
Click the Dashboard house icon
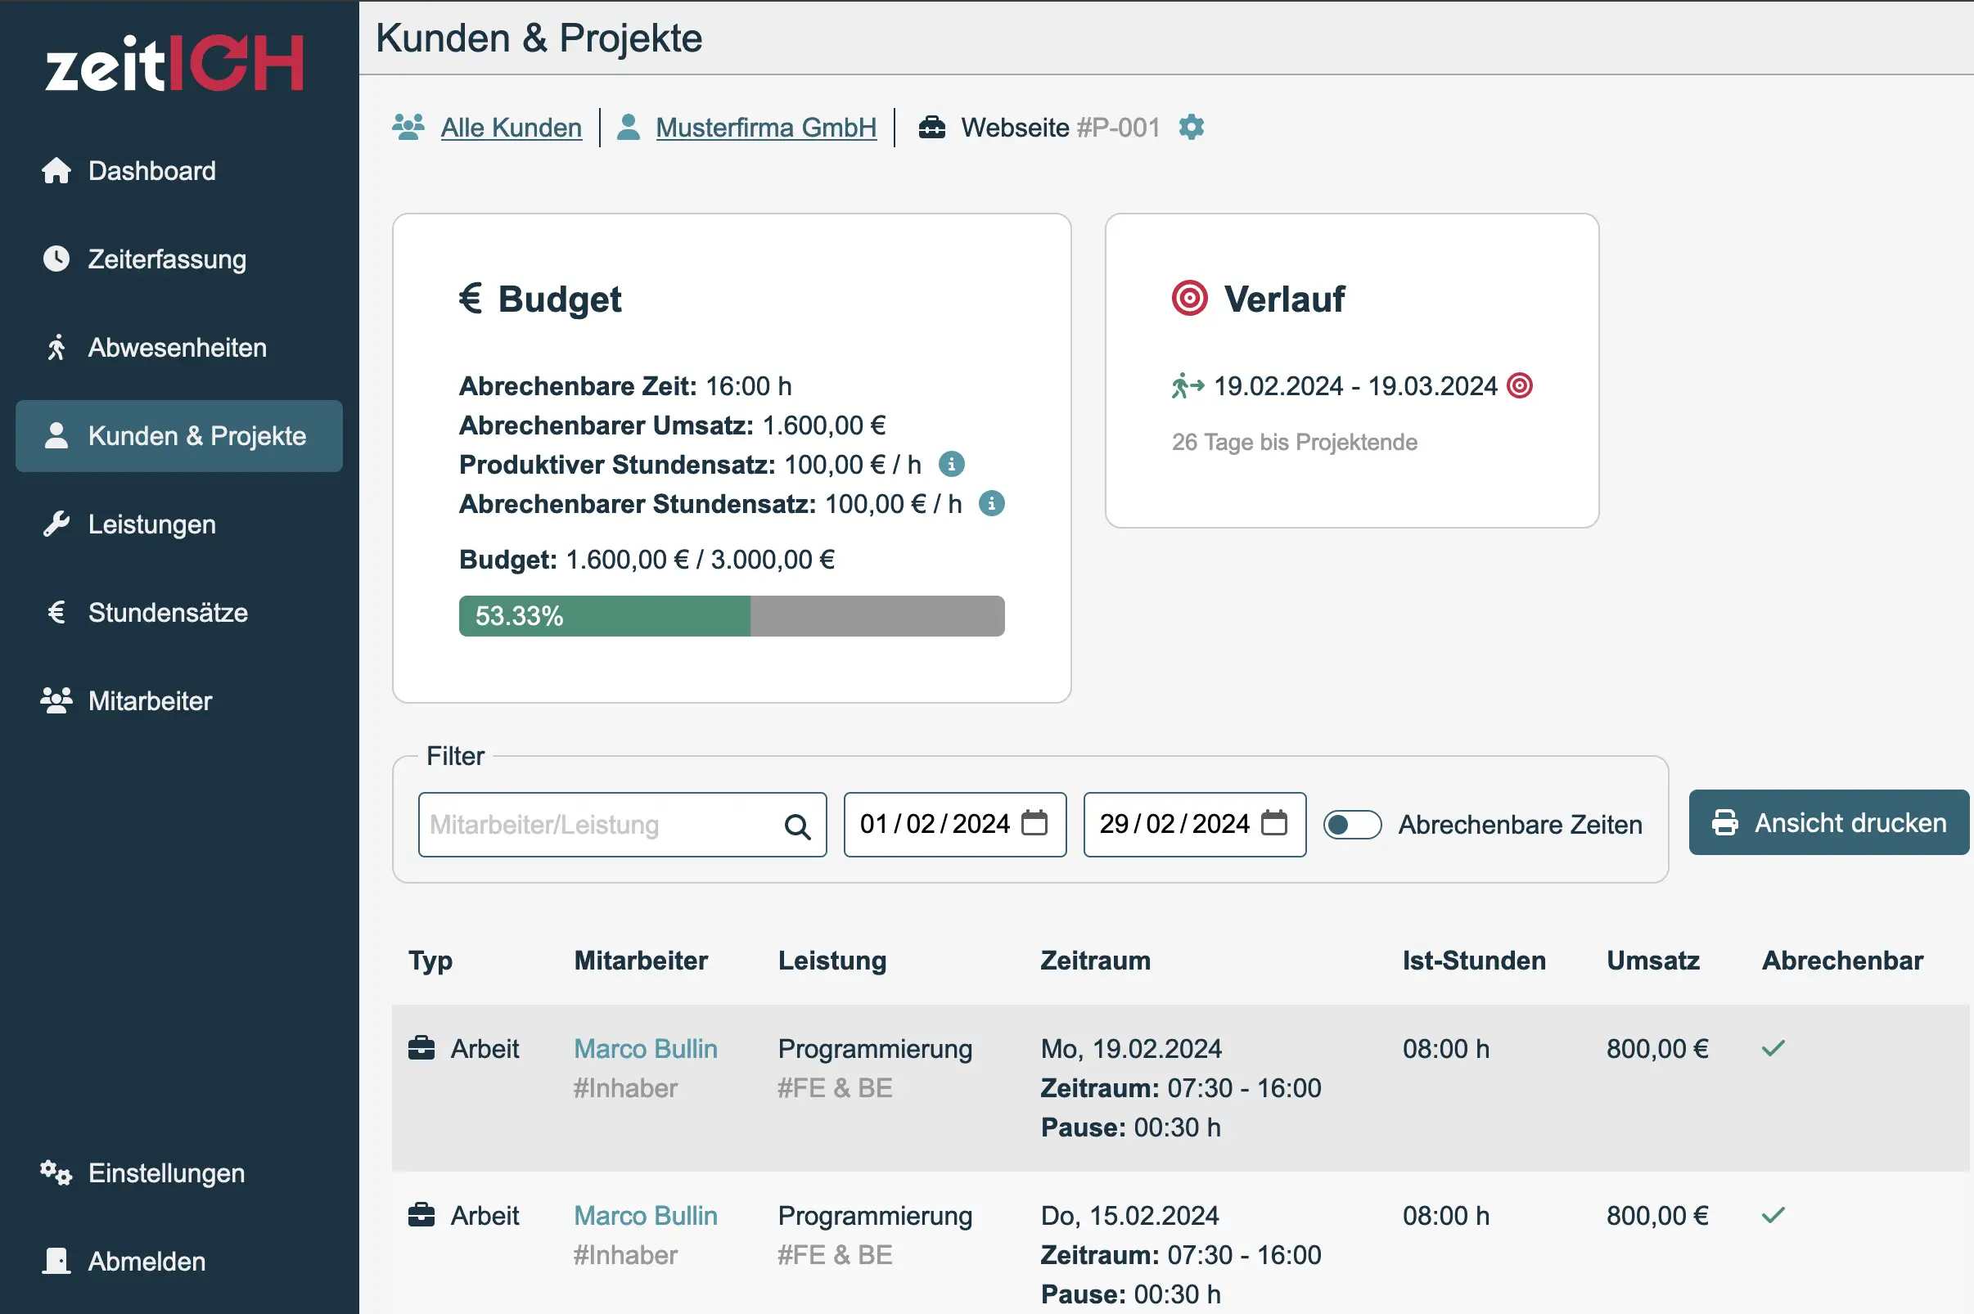[x=56, y=170]
